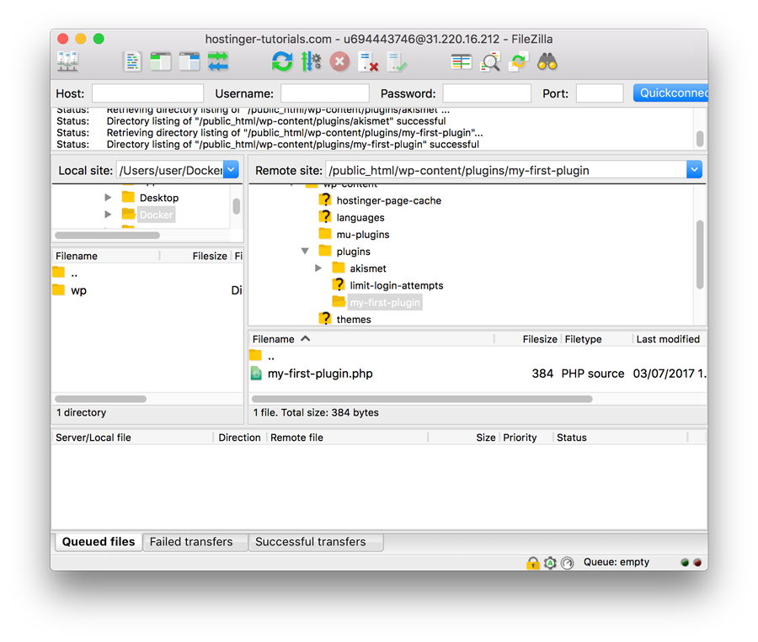
Task: Click the process queue toolbar icon
Action: coord(311,61)
